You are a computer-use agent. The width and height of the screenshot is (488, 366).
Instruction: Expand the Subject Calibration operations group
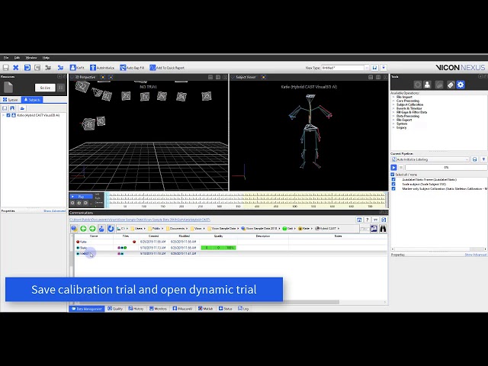pos(393,104)
